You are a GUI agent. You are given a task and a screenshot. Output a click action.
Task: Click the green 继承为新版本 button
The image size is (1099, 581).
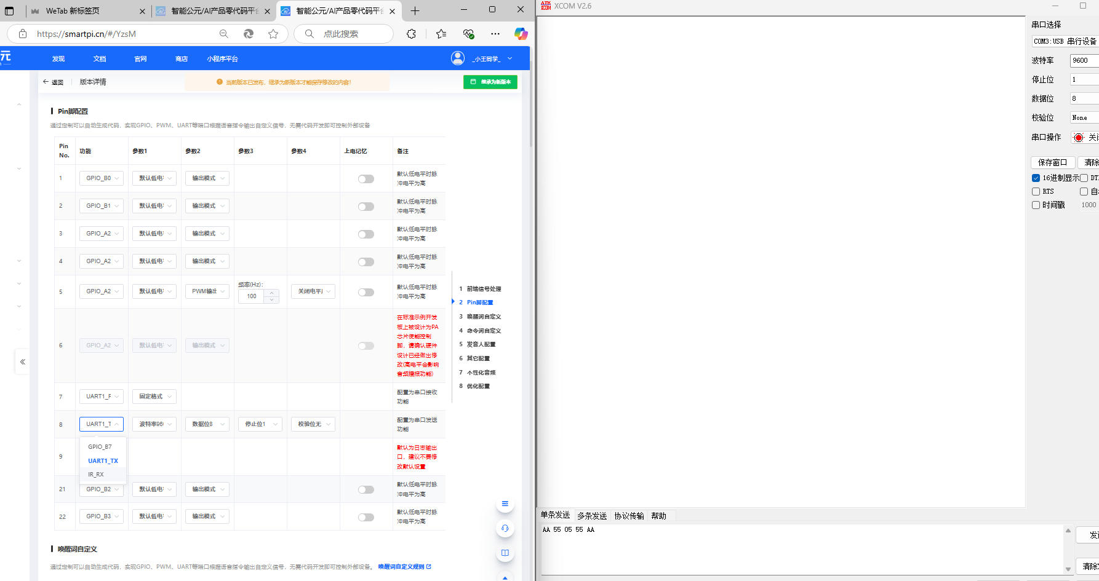(490, 82)
